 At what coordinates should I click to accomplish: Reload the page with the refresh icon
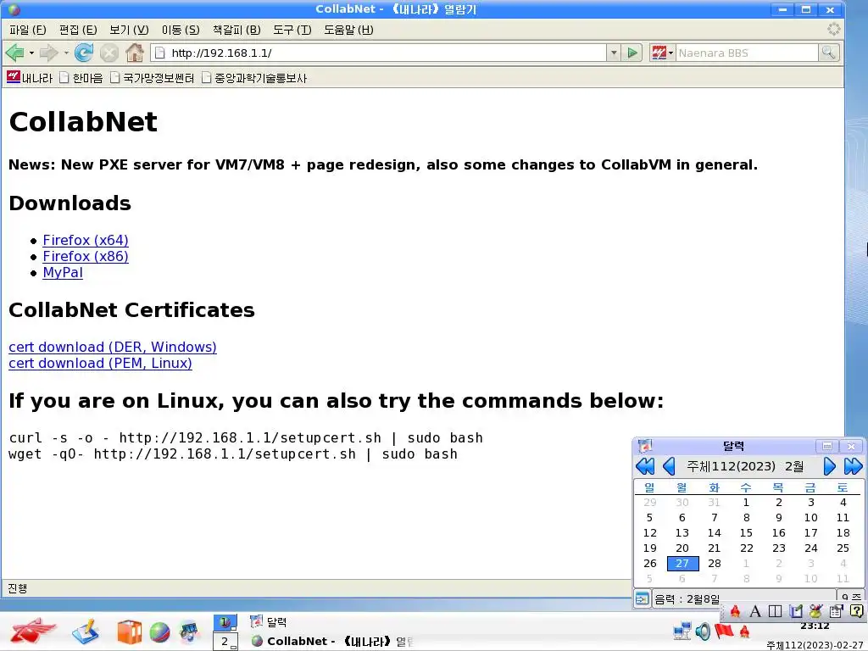[x=84, y=53]
